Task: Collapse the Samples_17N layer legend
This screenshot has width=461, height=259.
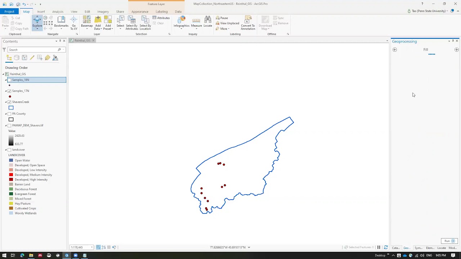Action: (x=6, y=91)
